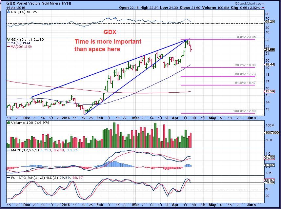
Task: Click '2016' on the bottom date axis
Action: 66,204
